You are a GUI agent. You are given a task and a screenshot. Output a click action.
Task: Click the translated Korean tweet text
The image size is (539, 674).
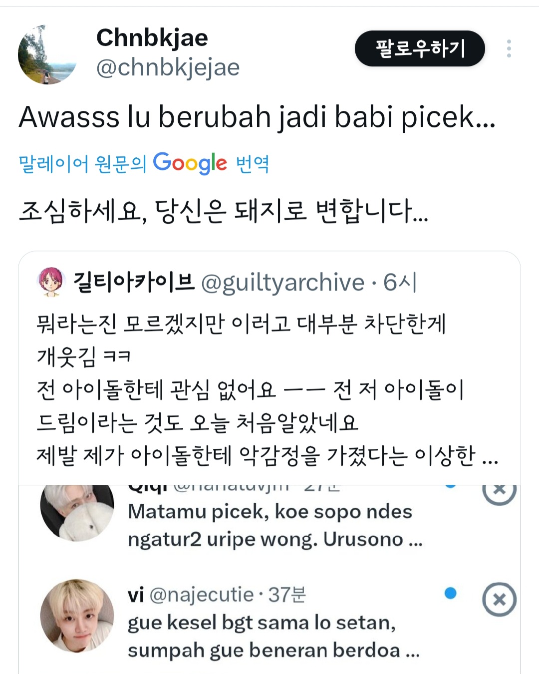coord(223,211)
